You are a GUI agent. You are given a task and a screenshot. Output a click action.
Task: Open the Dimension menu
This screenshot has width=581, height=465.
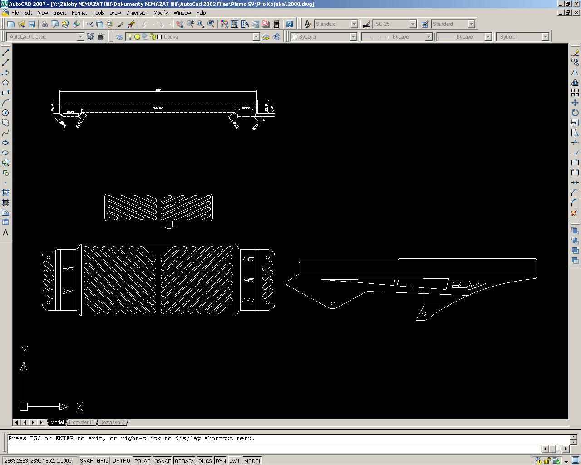point(137,13)
